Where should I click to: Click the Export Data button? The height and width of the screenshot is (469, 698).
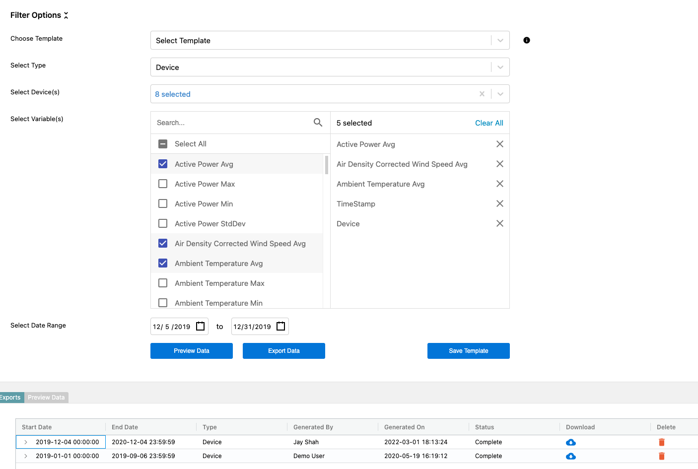pyautogui.click(x=283, y=351)
